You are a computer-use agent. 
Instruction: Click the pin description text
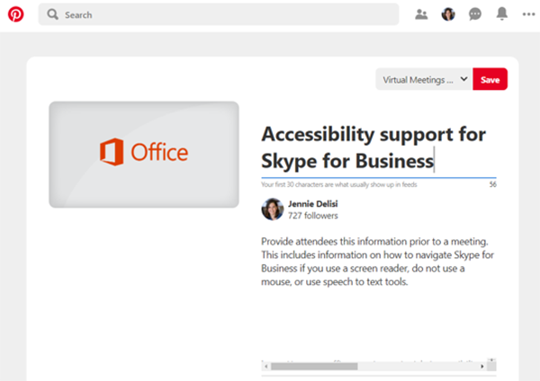[x=377, y=261]
